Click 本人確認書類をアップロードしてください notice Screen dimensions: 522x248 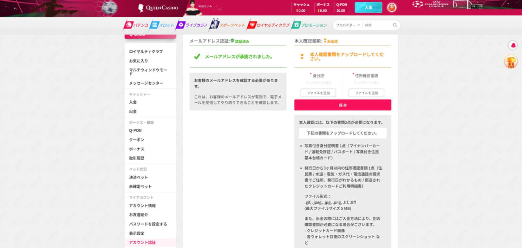pos(346,56)
